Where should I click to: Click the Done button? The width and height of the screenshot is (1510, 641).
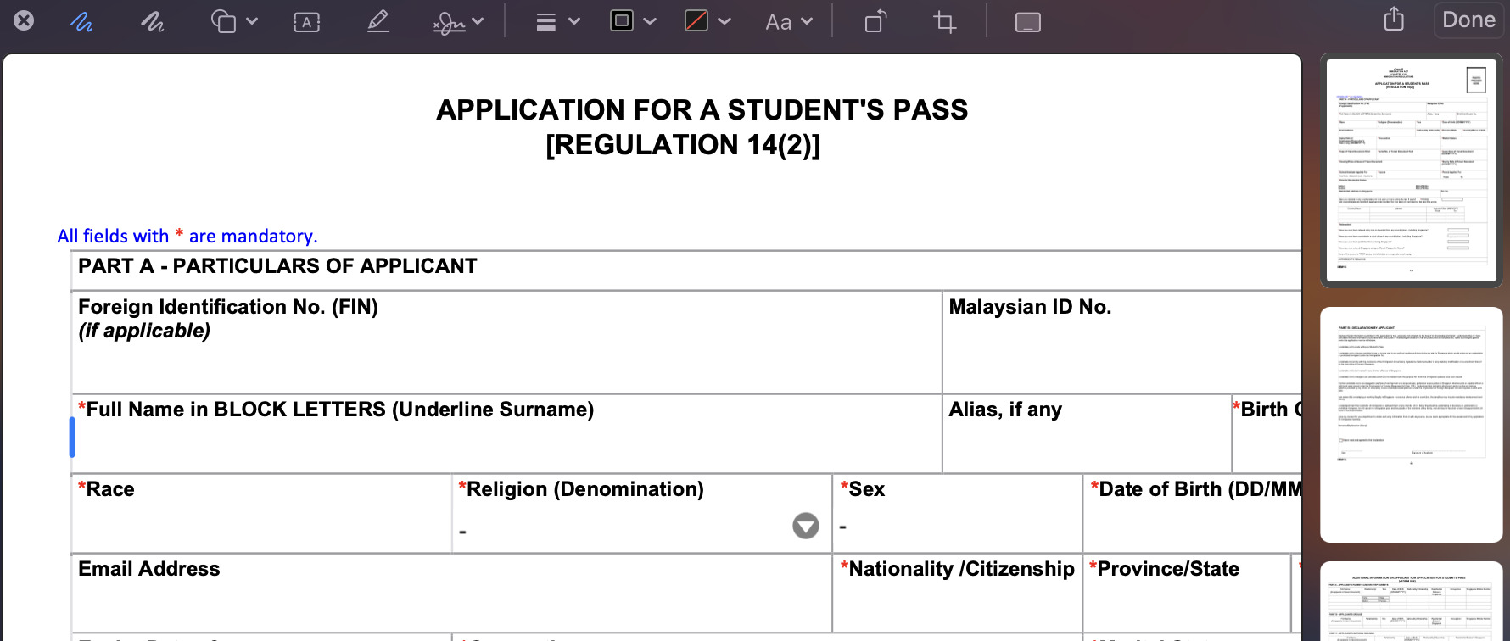coord(1468,20)
